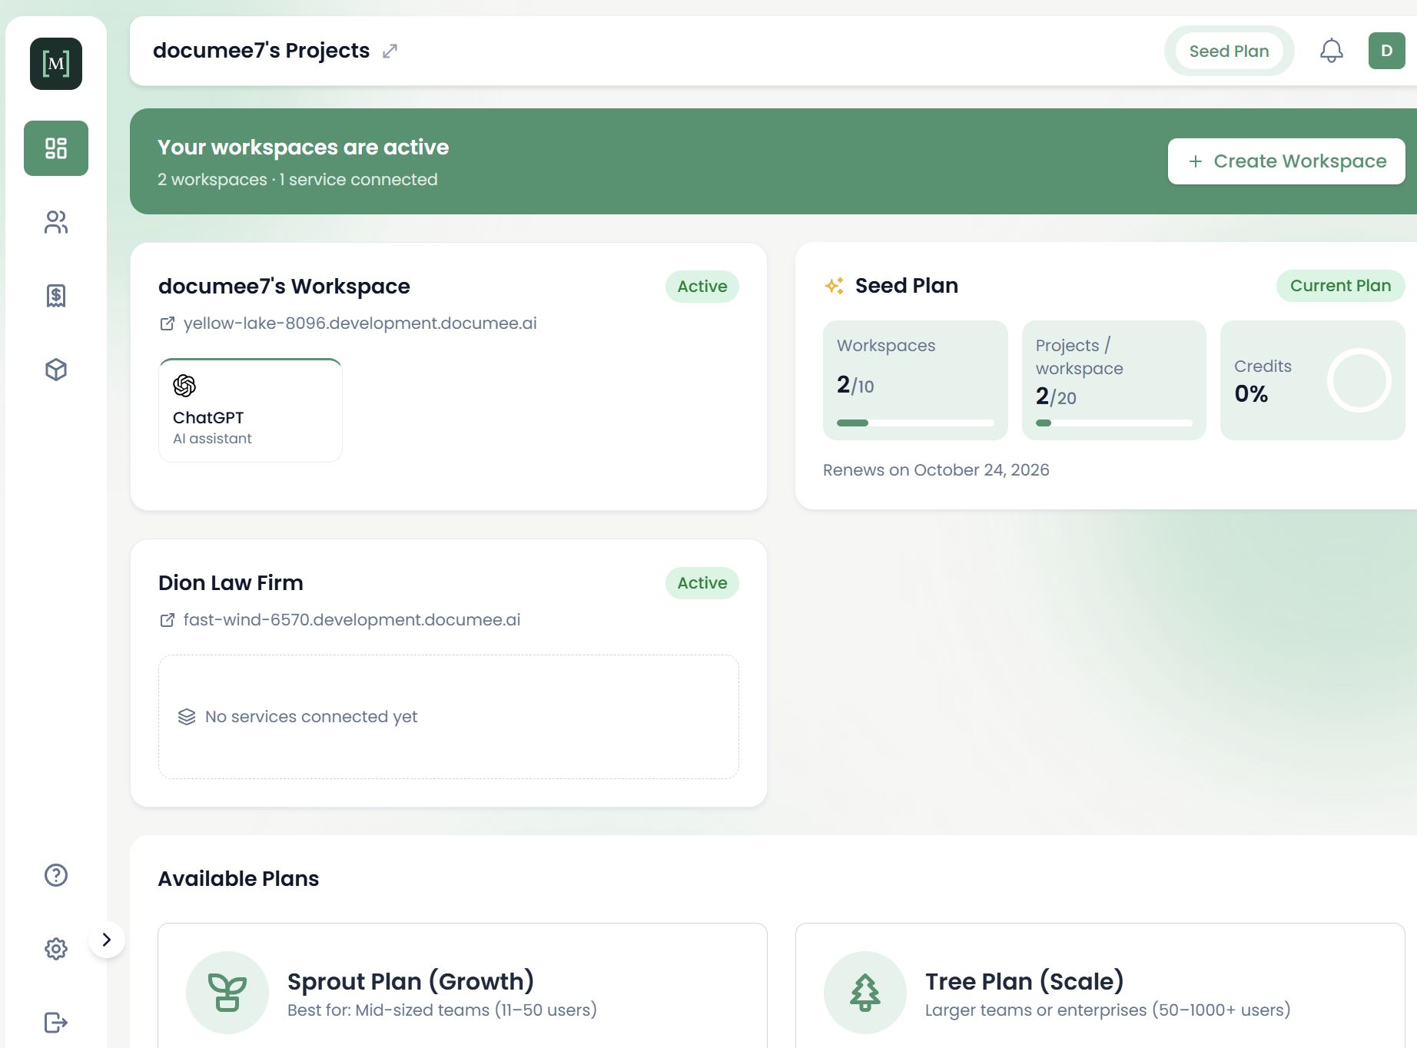Click Create Workspace button
The image size is (1417, 1048).
[x=1286, y=161]
